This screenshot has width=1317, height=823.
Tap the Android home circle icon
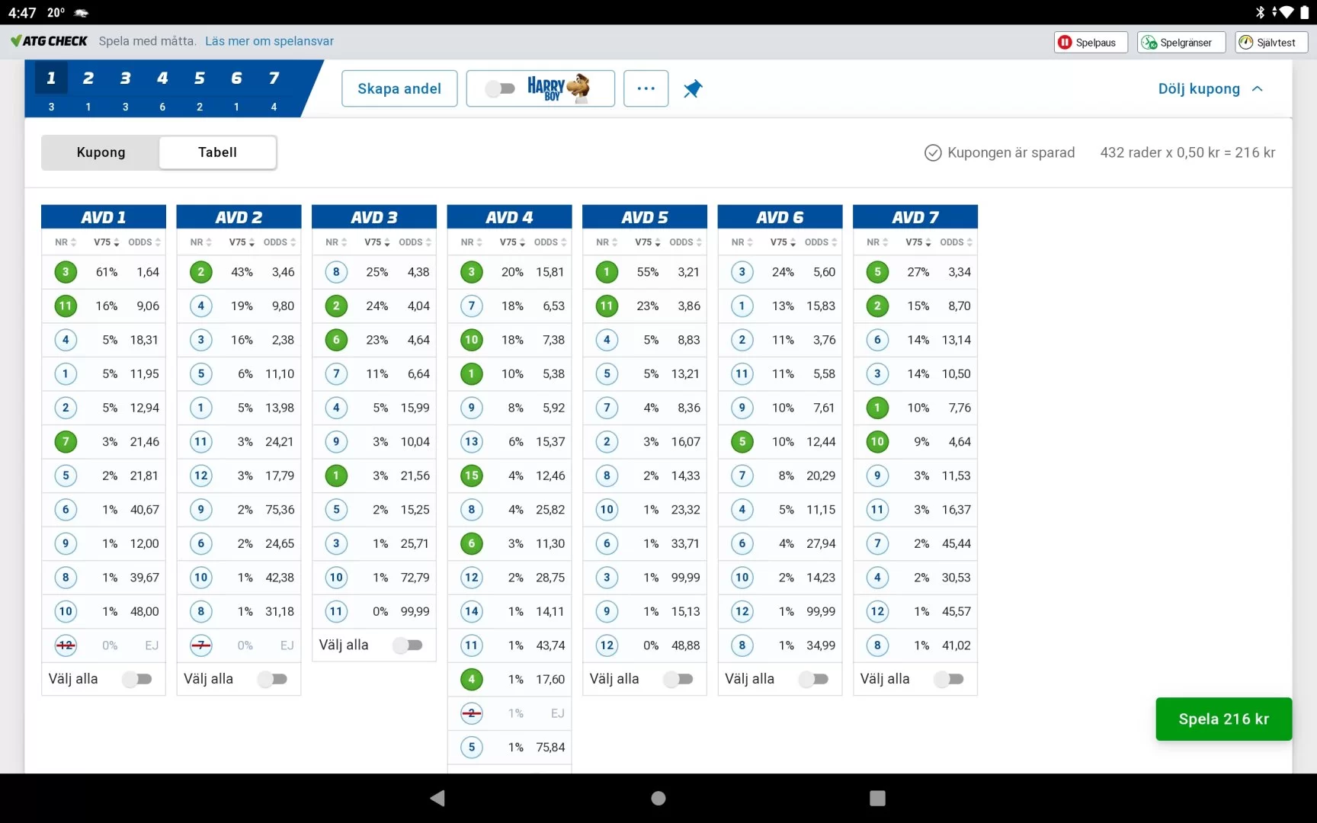(x=658, y=798)
